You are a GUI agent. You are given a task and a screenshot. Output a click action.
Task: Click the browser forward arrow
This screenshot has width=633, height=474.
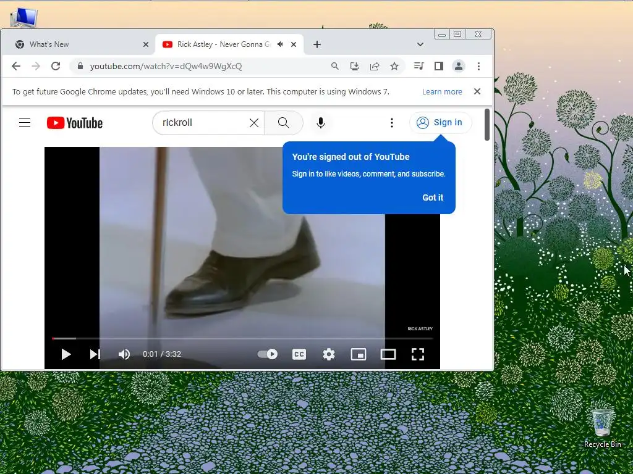point(36,66)
